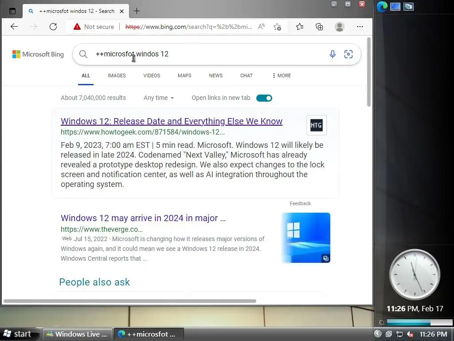Open Windows 12: Release Date article link
The image size is (454, 341).
pyautogui.click(x=172, y=121)
